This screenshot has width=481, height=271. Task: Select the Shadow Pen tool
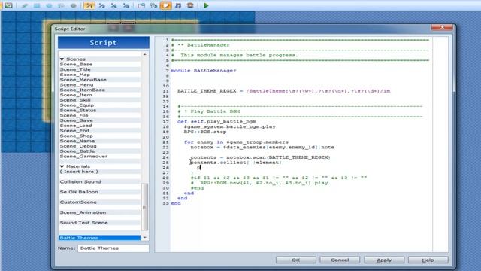(74, 5)
